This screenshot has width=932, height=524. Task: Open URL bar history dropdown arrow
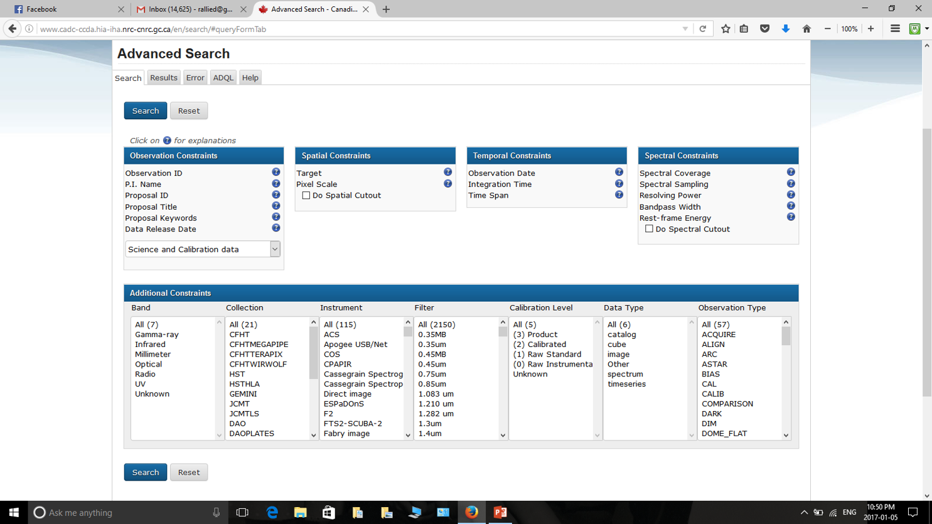685,29
